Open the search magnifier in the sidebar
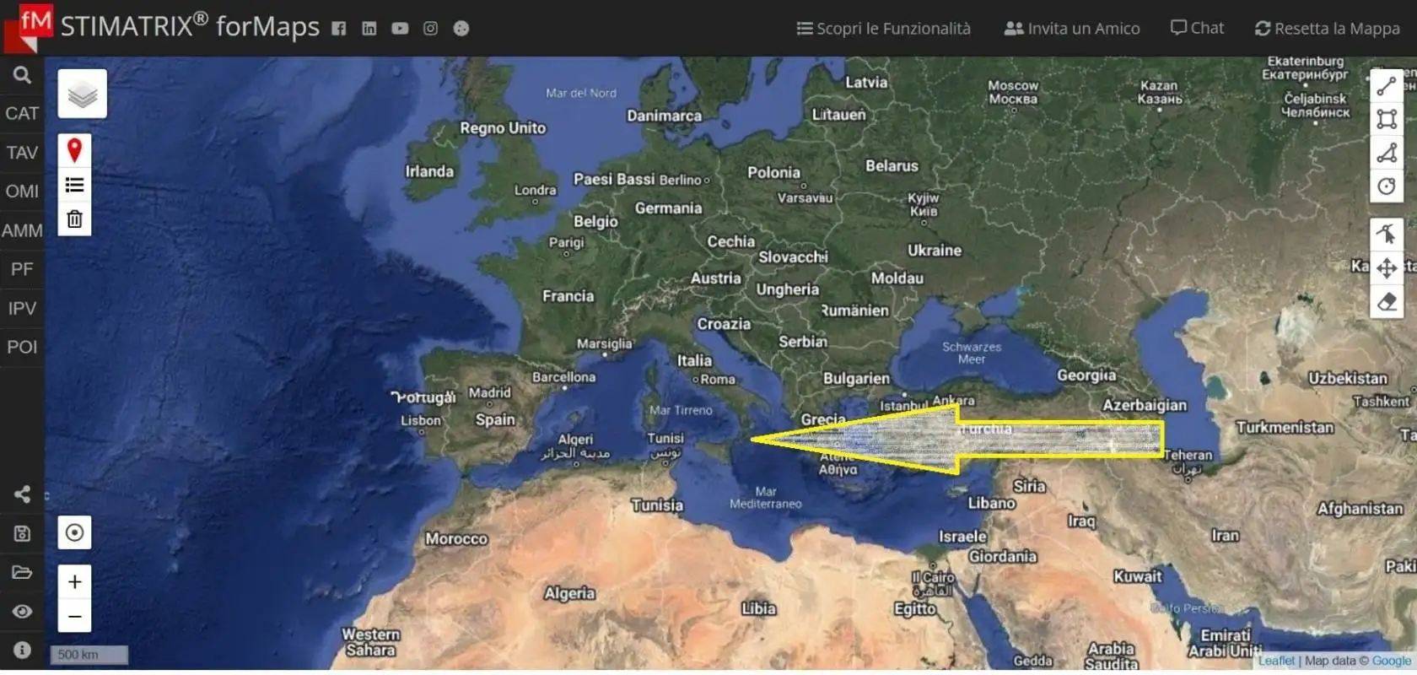The image size is (1417, 675). point(22,75)
